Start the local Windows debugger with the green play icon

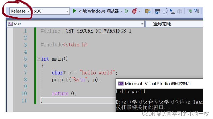75,11
